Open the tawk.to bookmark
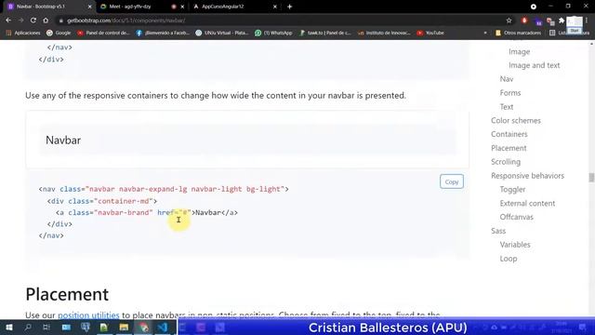595x335 pixels. pos(324,33)
